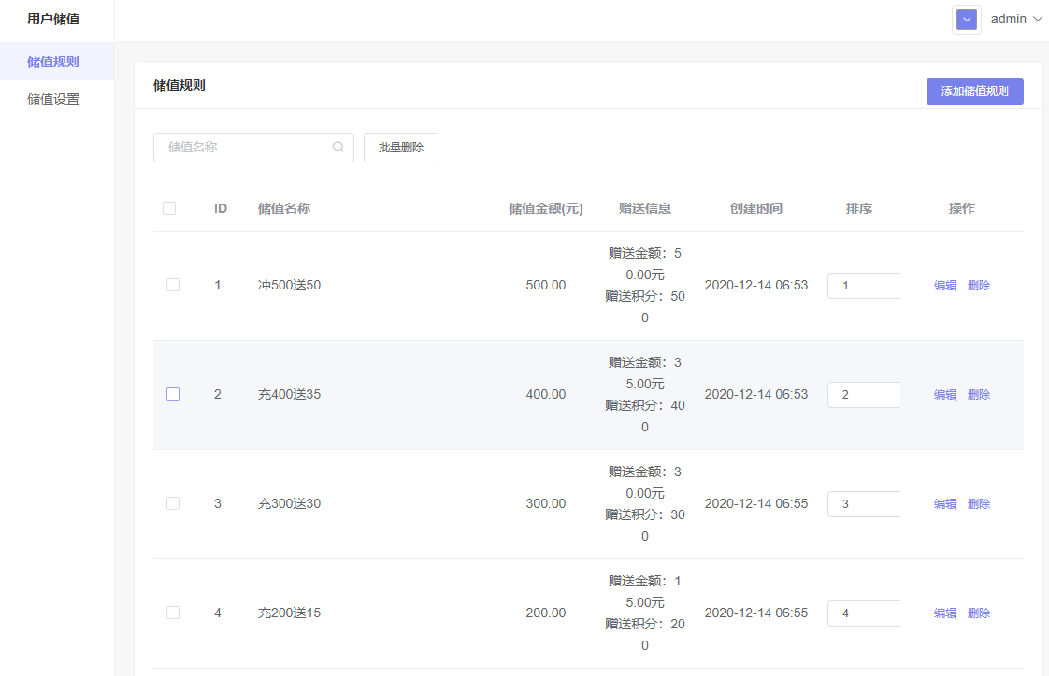Viewport: 1049px width, 676px height.
Task: Click the amount cell 200.00
Action: 546,613
